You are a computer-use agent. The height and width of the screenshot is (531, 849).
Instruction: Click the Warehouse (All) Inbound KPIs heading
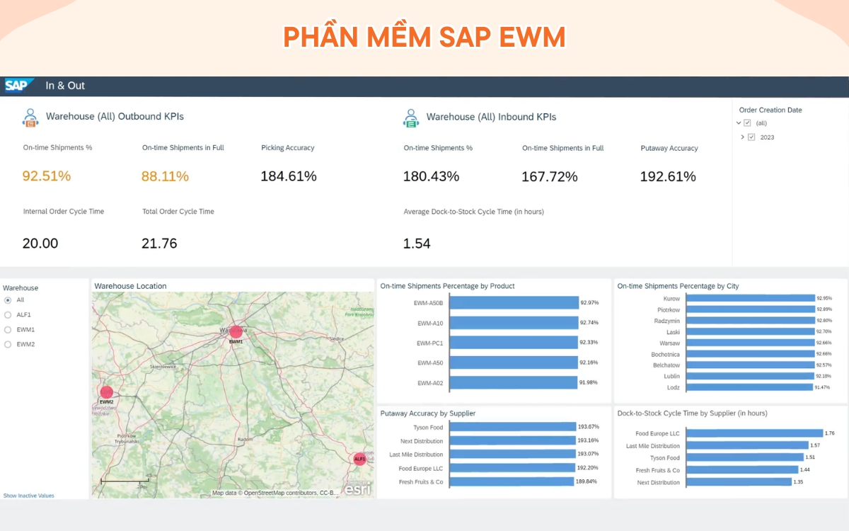click(491, 117)
